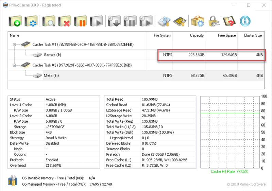The width and height of the screenshot is (272, 191).
Task: Click the Total Write (Disk) value 135.83MB (100.0%)
Action: [158, 132]
